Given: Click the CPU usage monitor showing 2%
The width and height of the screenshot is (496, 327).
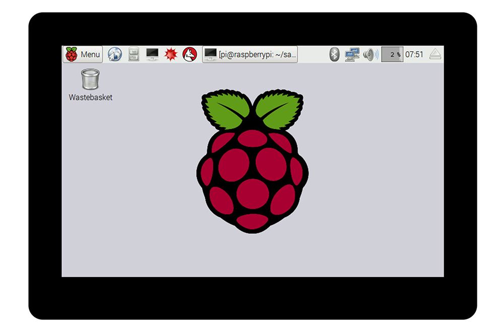Looking at the screenshot, I should pyautogui.click(x=392, y=54).
